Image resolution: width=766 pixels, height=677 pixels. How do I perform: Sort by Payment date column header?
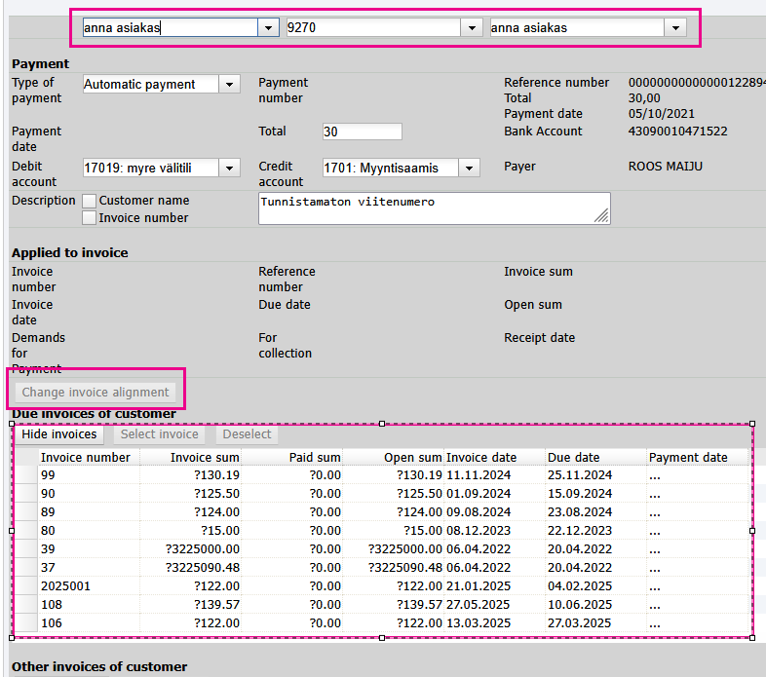(697, 458)
